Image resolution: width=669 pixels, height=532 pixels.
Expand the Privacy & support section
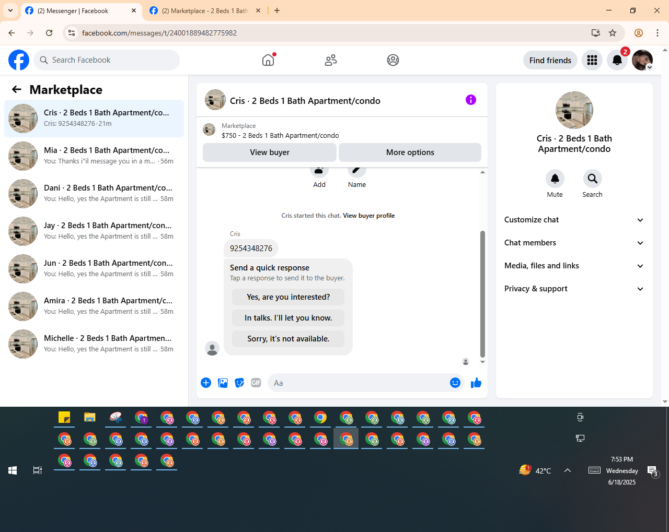click(574, 289)
